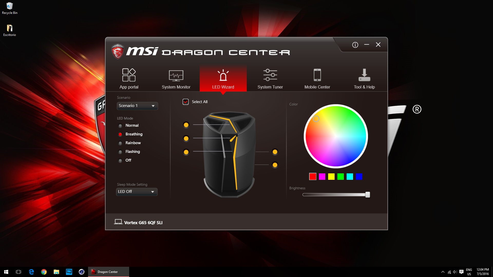Select Normal LED mode

point(129,125)
